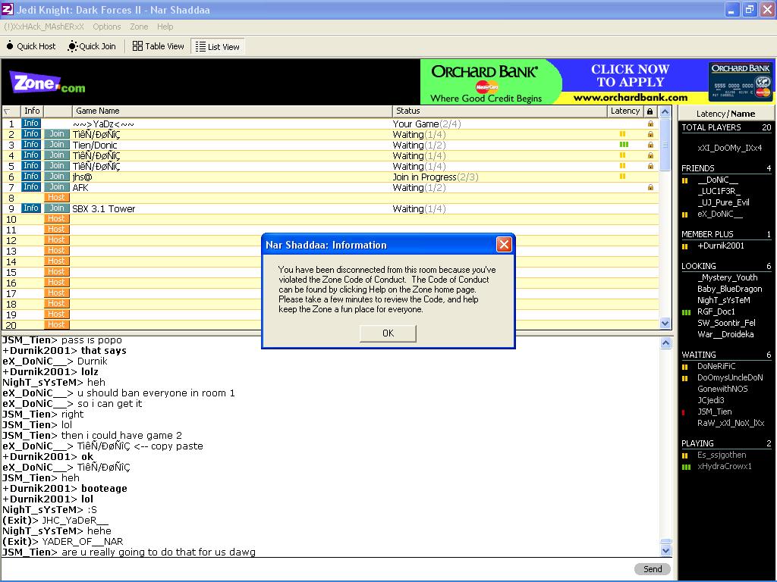The height and width of the screenshot is (582, 777).
Task: Click the chat message input field
Action: (316, 569)
